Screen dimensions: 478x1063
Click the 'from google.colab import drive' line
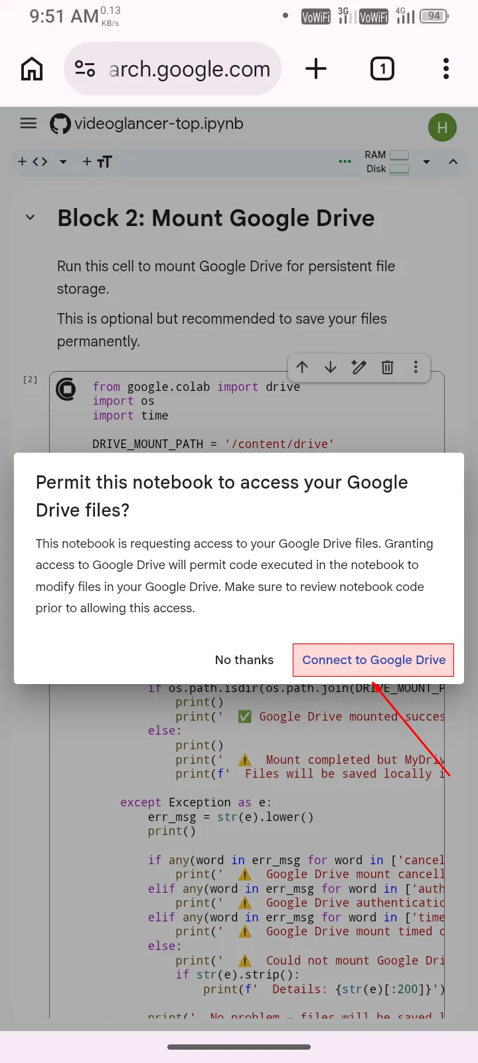(196, 387)
